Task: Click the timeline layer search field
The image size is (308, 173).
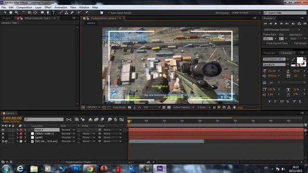Action: tap(44, 119)
